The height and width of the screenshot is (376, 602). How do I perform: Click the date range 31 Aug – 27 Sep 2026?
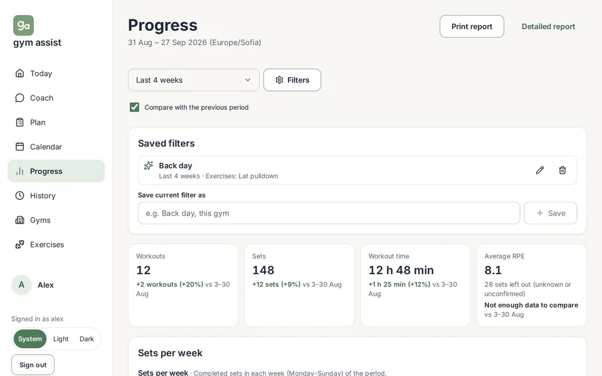[167, 42]
